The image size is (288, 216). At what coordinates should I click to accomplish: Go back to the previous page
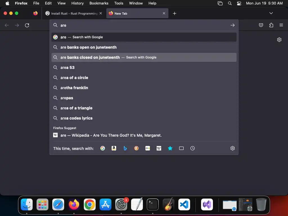click(7, 25)
